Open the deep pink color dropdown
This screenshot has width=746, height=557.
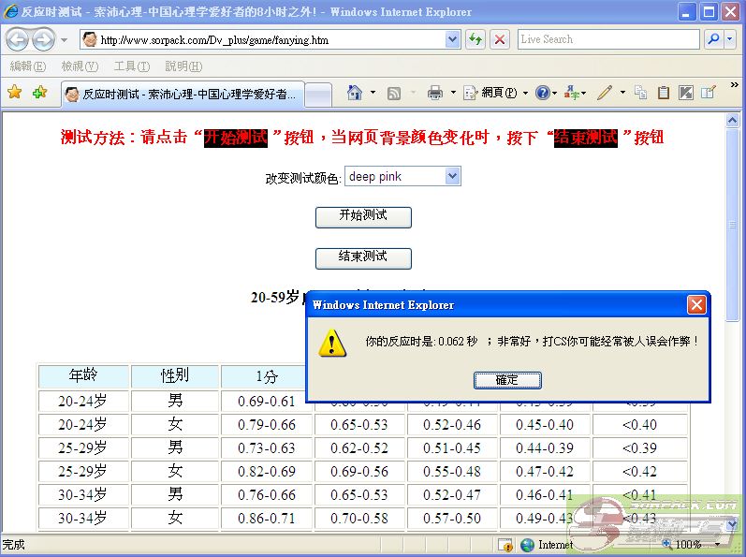402,176
